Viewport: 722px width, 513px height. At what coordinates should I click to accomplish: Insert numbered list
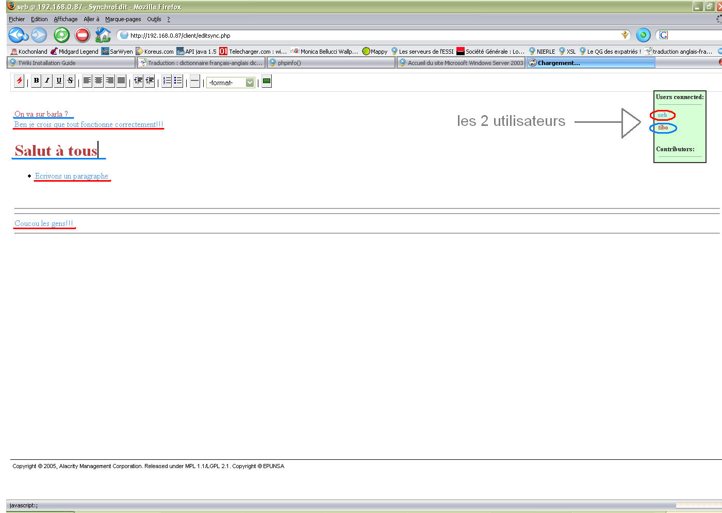click(167, 81)
